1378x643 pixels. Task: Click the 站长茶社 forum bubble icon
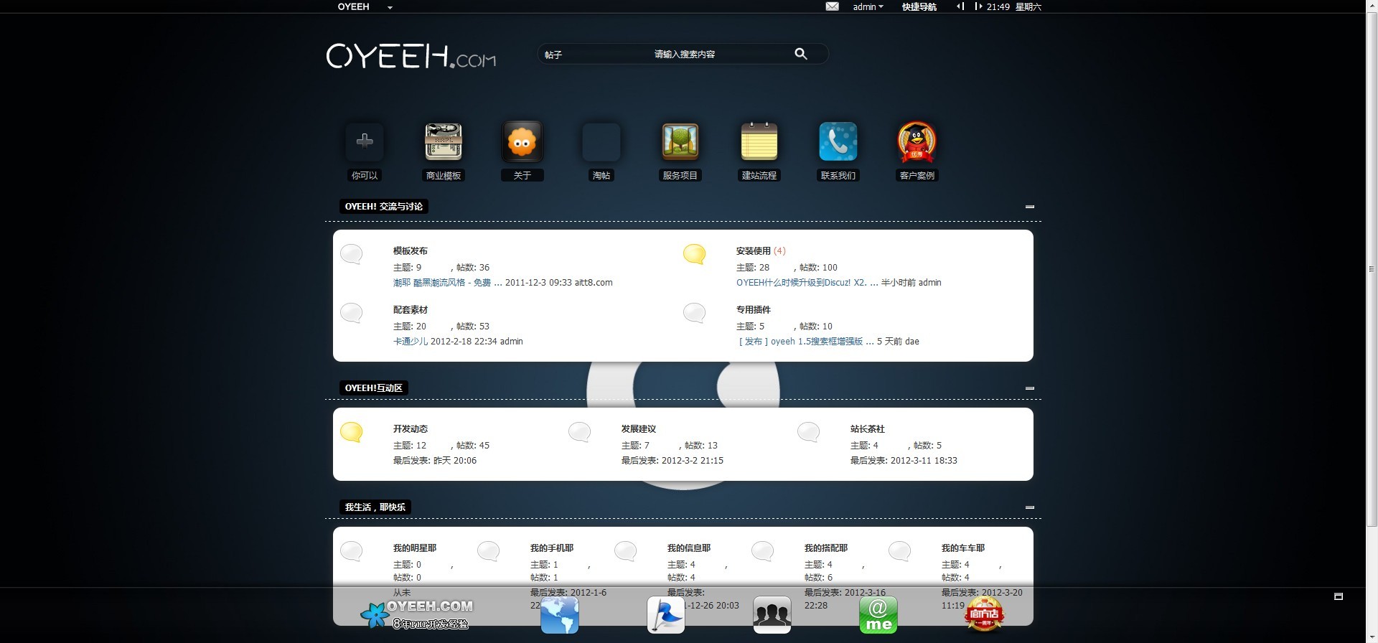808,432
